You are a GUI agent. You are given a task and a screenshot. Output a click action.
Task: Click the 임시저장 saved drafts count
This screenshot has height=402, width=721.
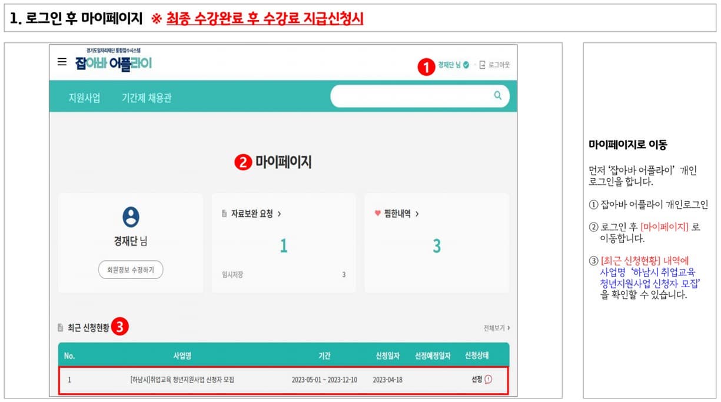(x=232, y=275)
